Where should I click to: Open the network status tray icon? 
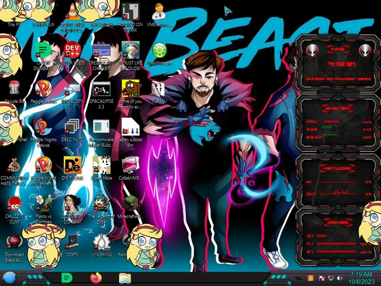pos(330,278)
